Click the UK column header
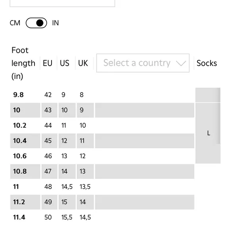 click(x=83, y=63)
